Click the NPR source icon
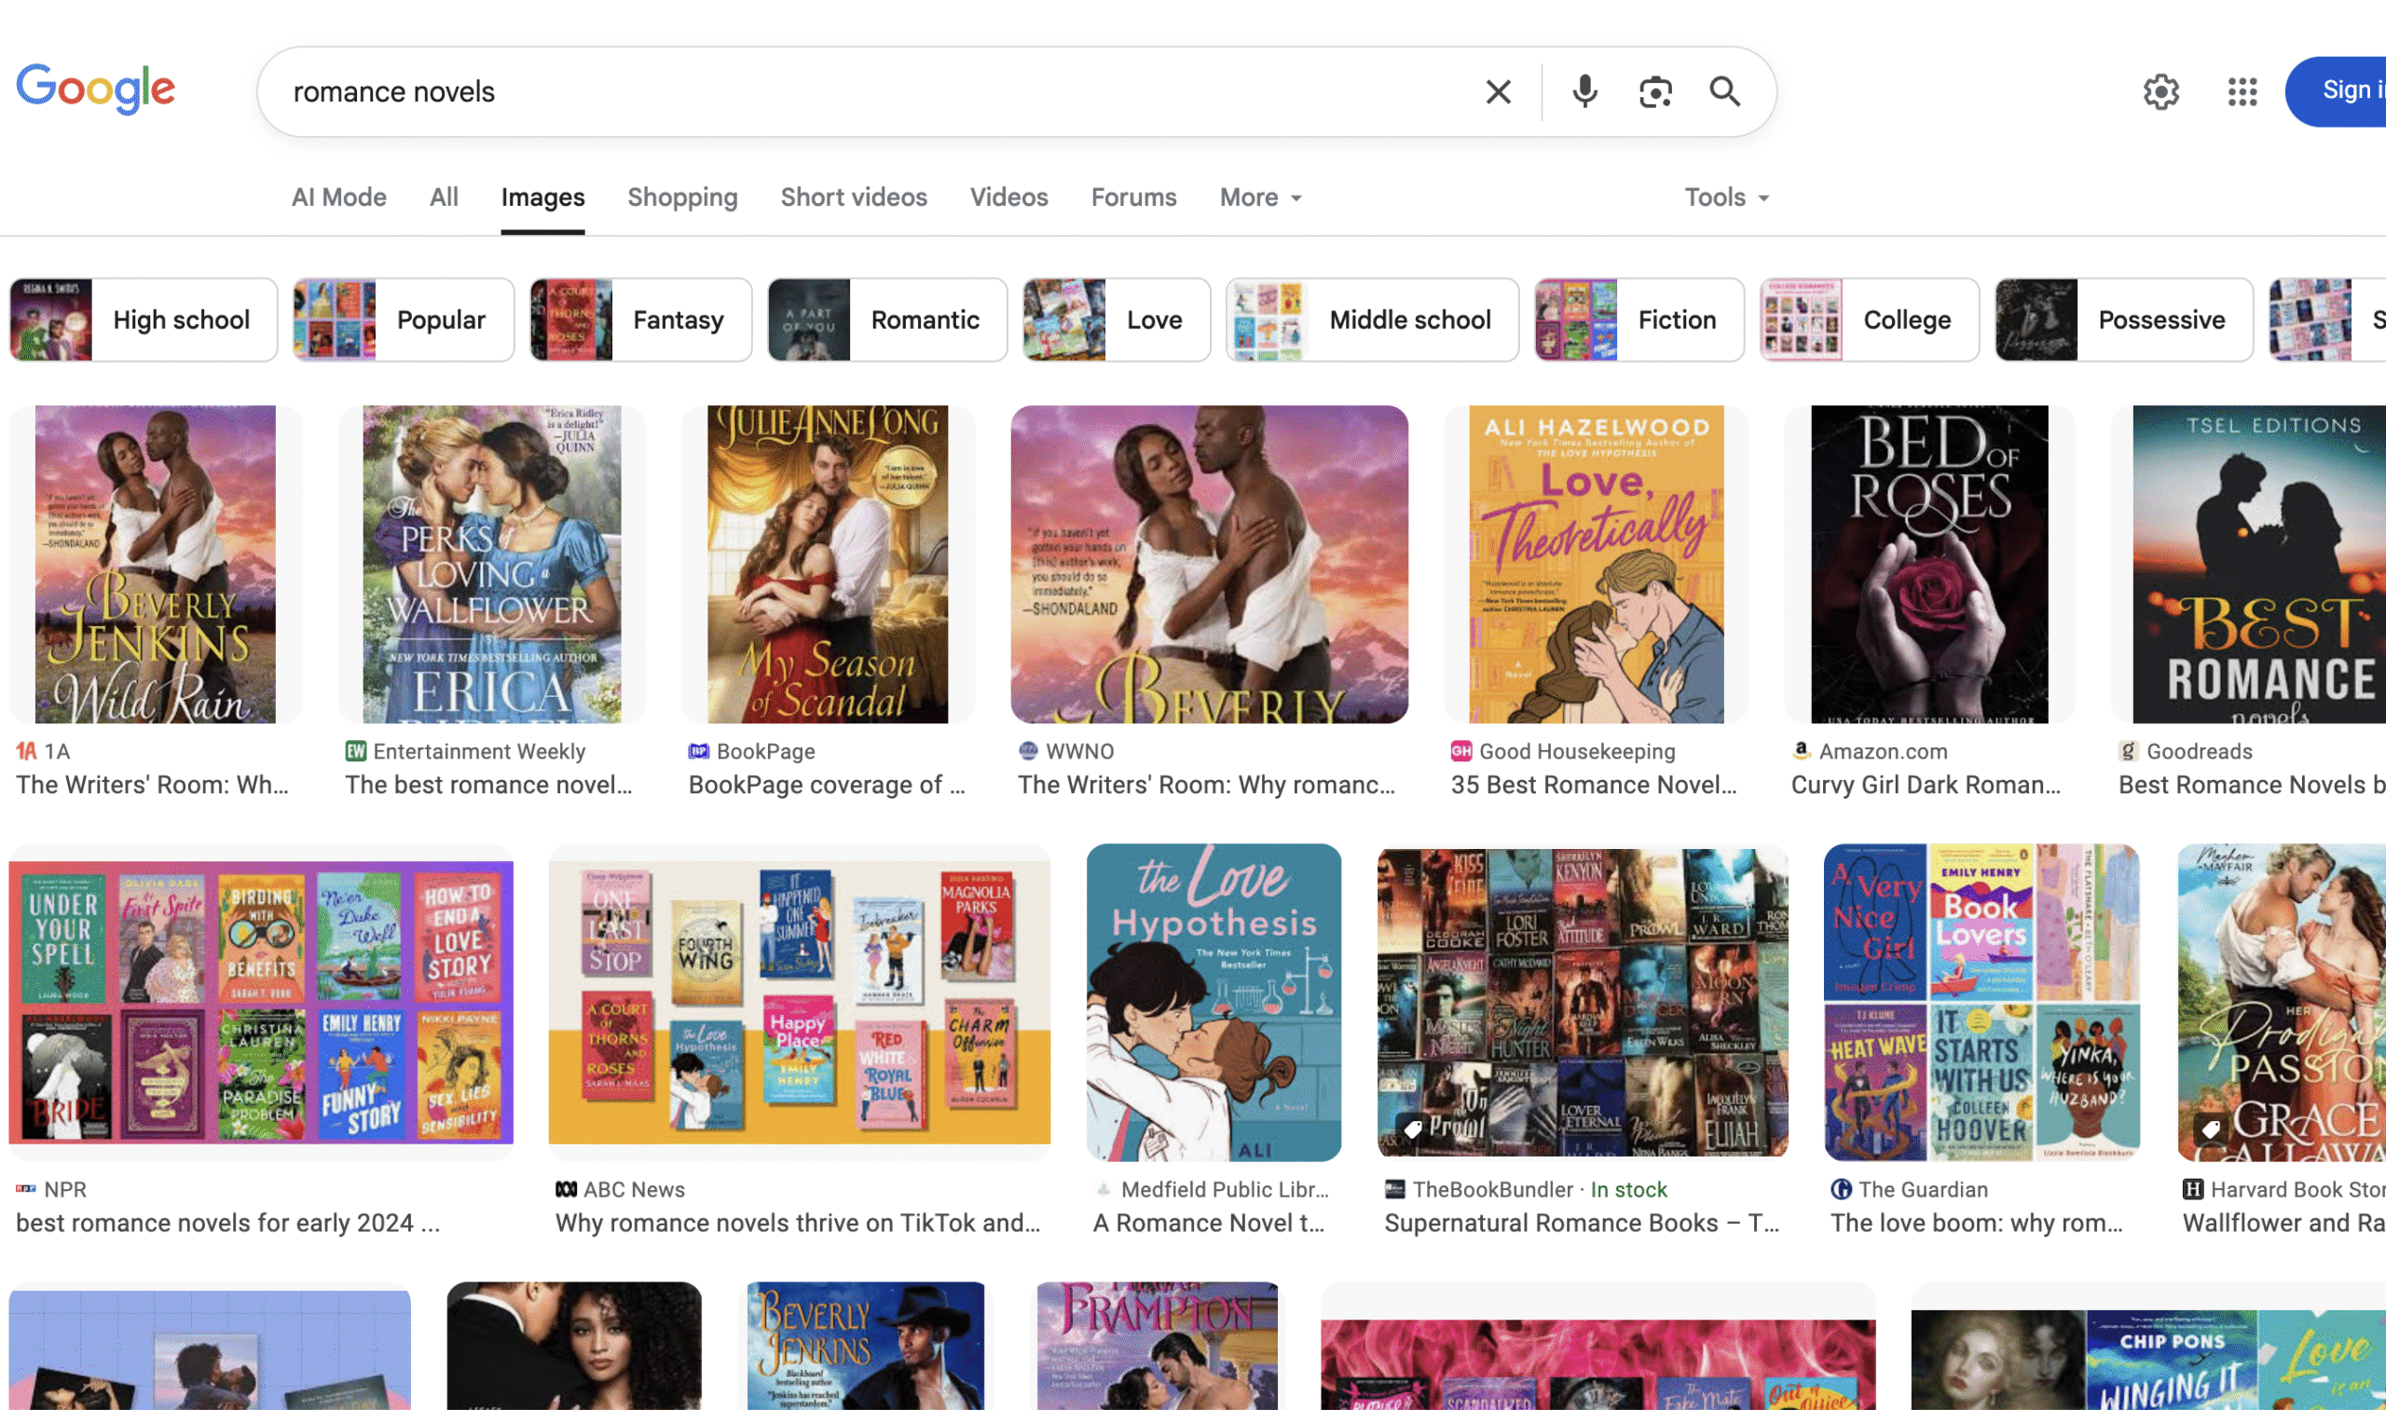2386x1410 pixels. (27, 1189)
